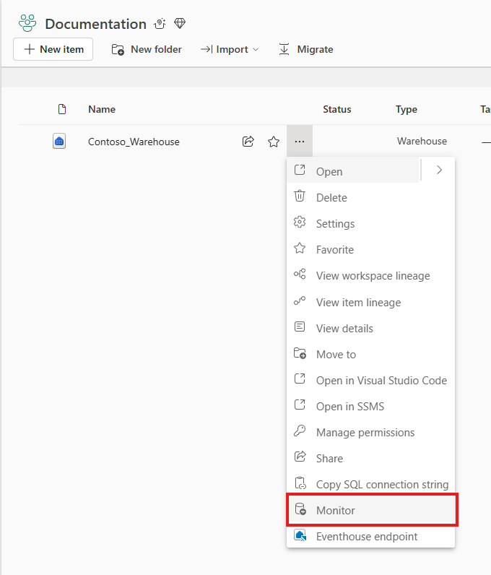The image size is (491, 575).
Task: Click the Status column header
Action: tap(337, 109)
